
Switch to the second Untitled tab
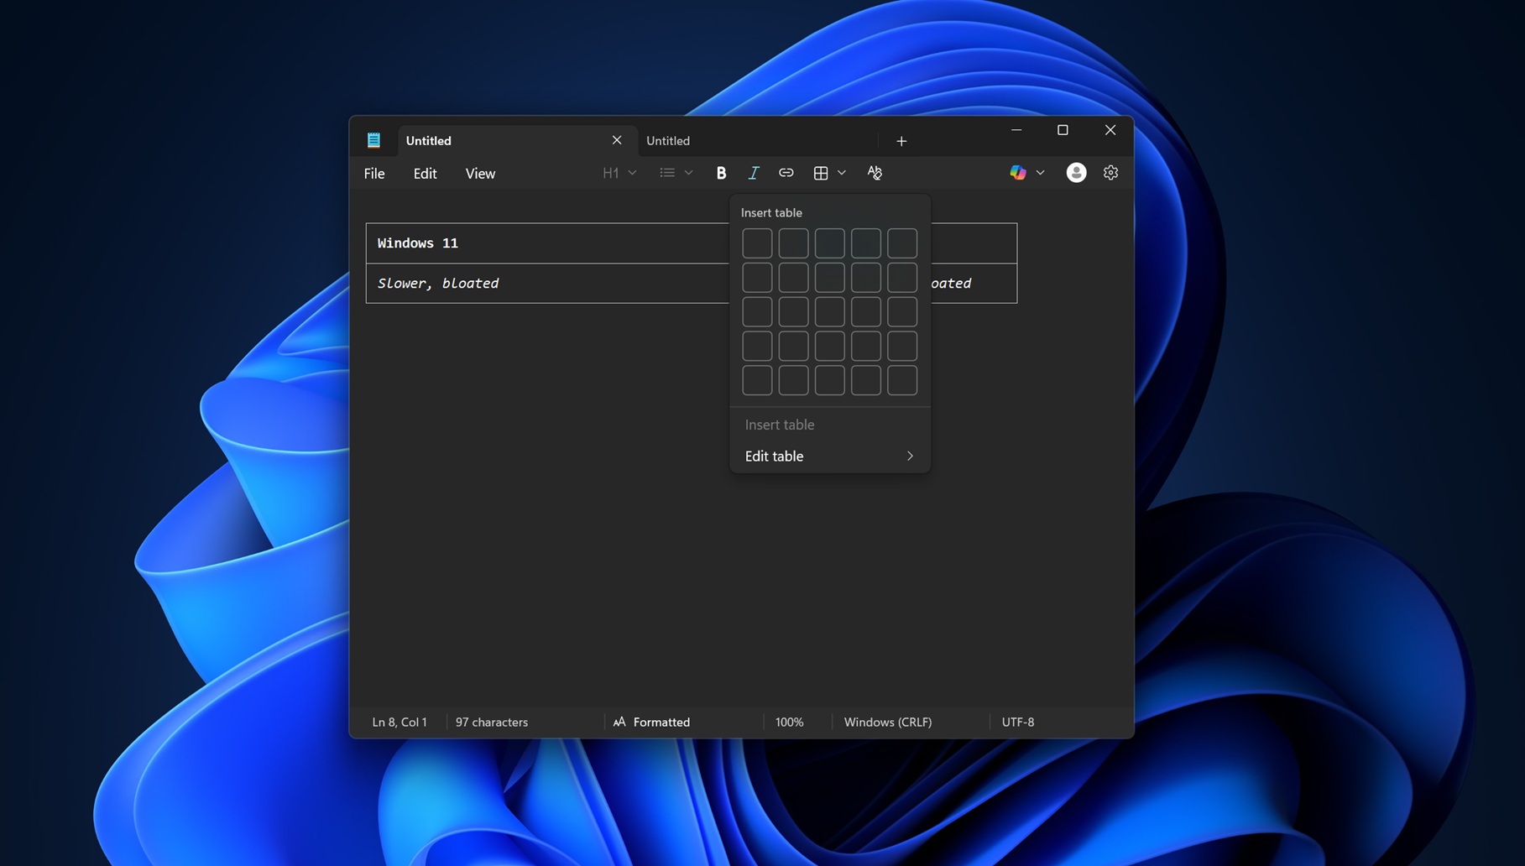(x=667, y=140)
